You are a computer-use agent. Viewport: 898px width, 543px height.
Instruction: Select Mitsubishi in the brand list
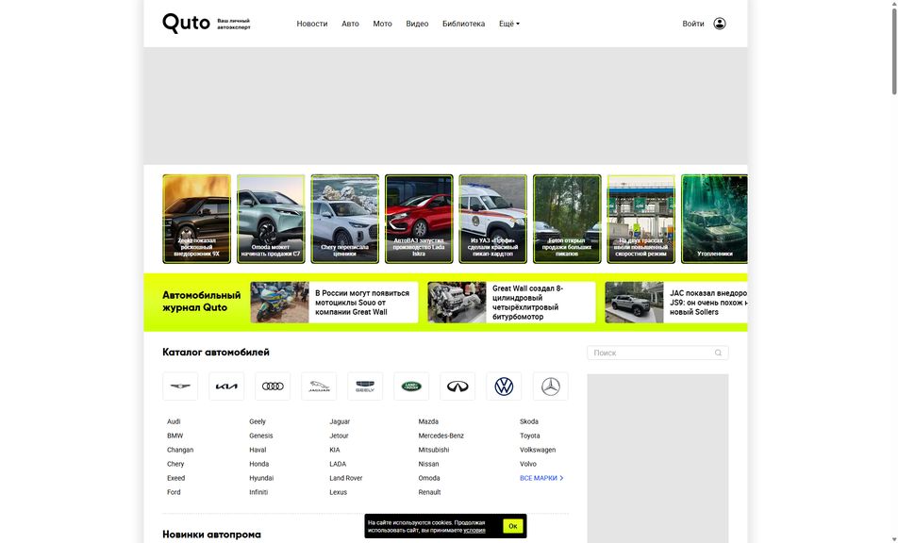click(x=434, y=451)
